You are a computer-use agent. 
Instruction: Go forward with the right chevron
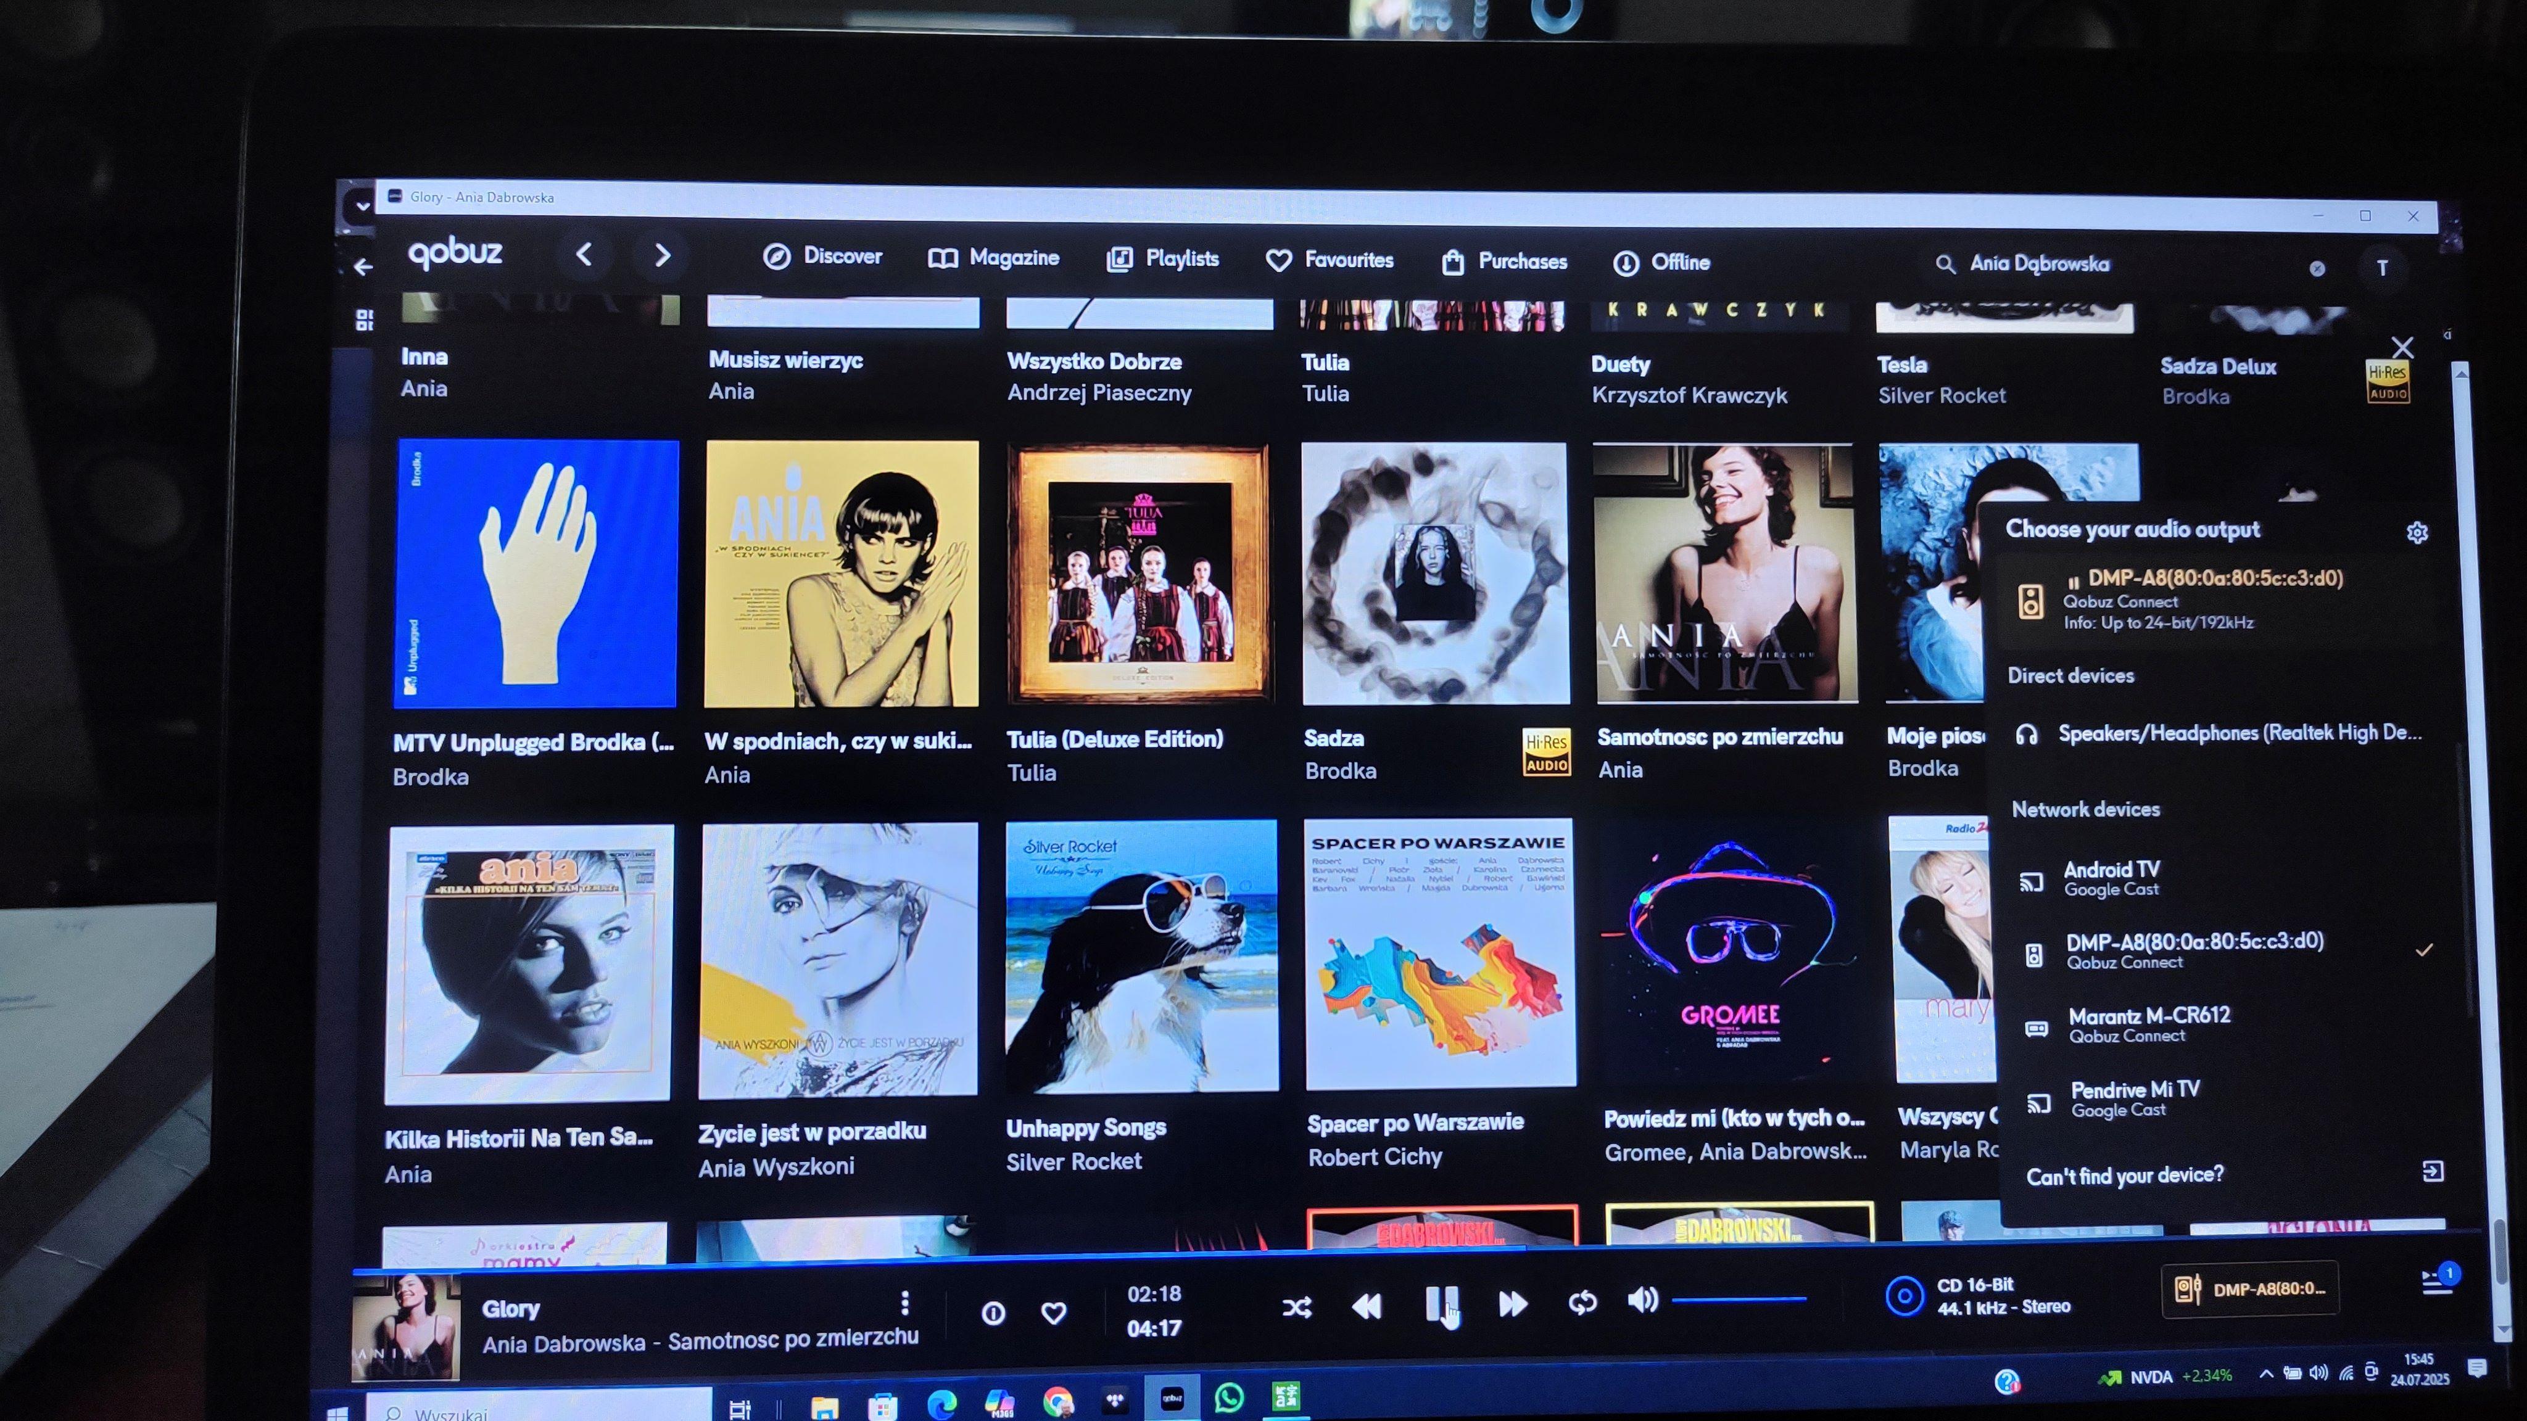[x=662, y=256]
